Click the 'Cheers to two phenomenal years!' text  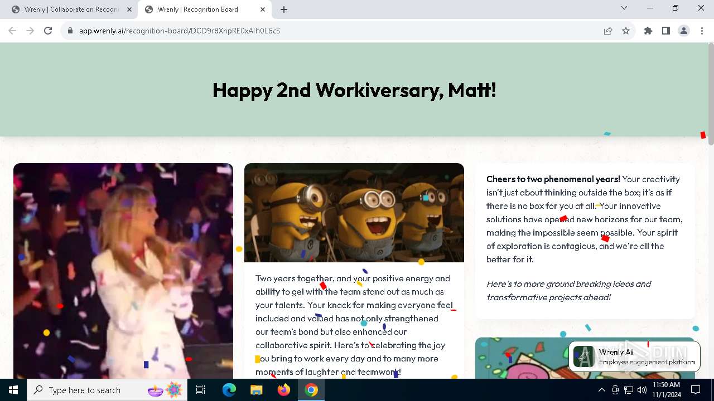click(553, 179)
